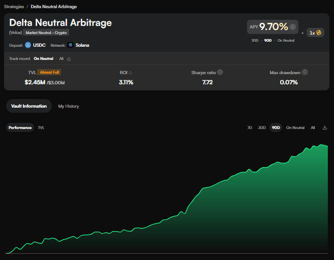Set chart range to 90D
334x260 pixels.
click(x=276, y=127)
